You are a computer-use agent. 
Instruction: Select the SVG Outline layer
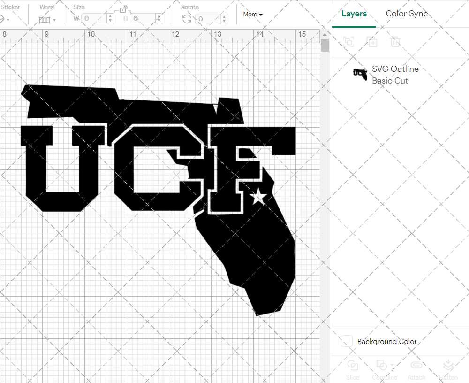pos(395,69)
